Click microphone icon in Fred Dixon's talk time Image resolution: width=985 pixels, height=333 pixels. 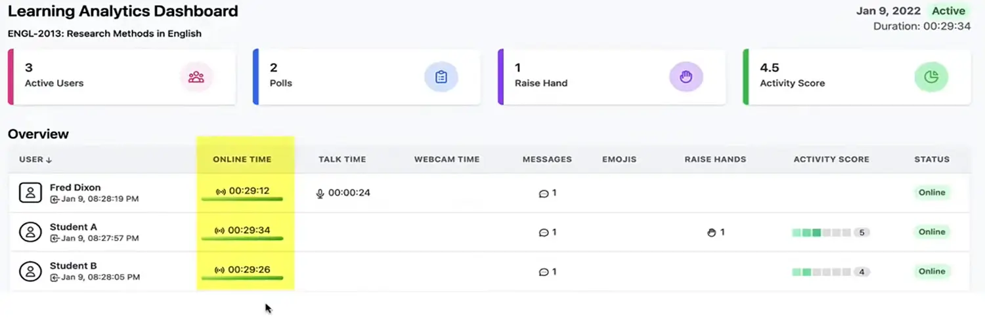pos(320,193)
